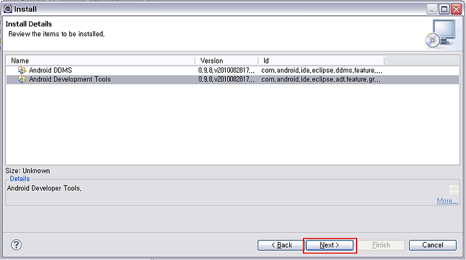Sort items by the Version column header
The image size is (466, 260).
coord(227,61)
